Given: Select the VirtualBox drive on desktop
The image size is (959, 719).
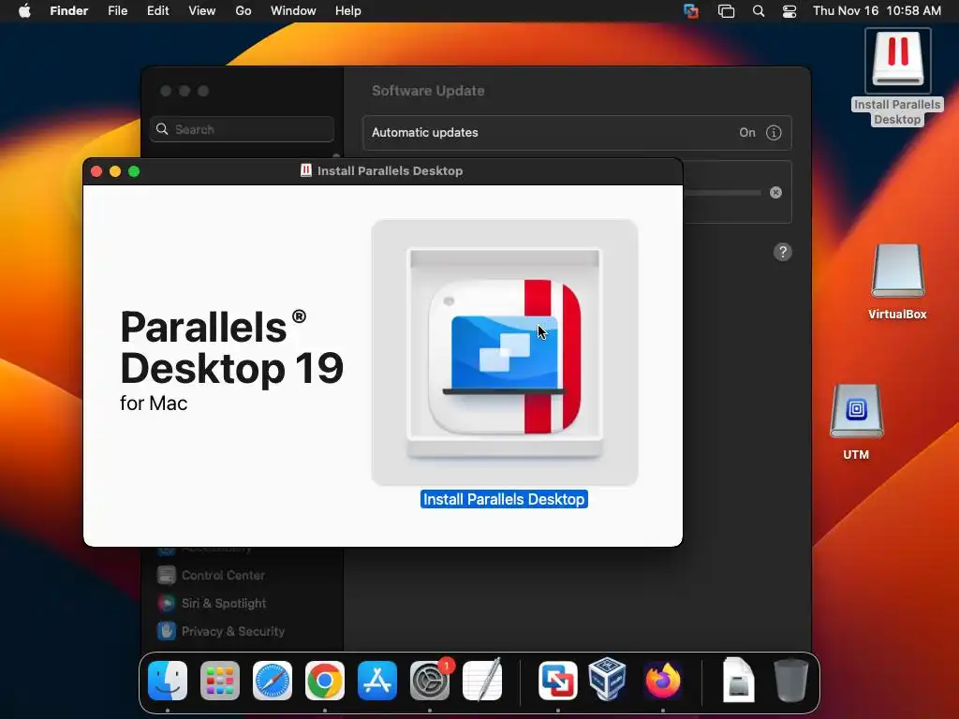Looking at the screenshot, I should point(897,282).
